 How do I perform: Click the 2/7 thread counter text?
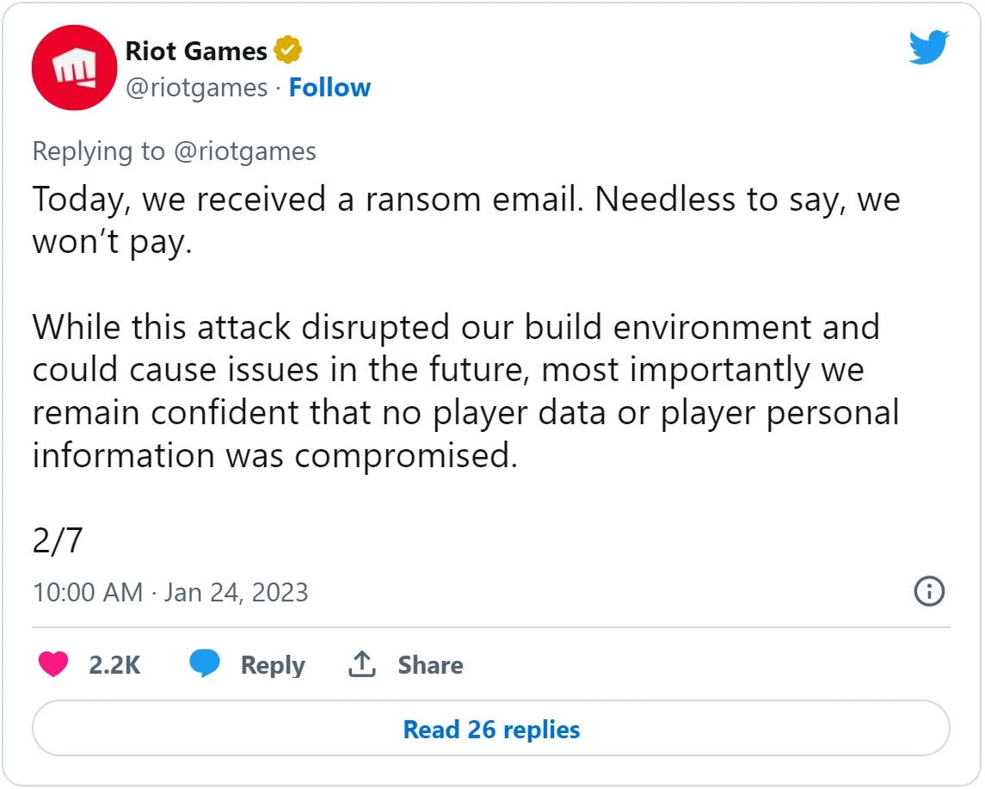(x=58, y=540)
